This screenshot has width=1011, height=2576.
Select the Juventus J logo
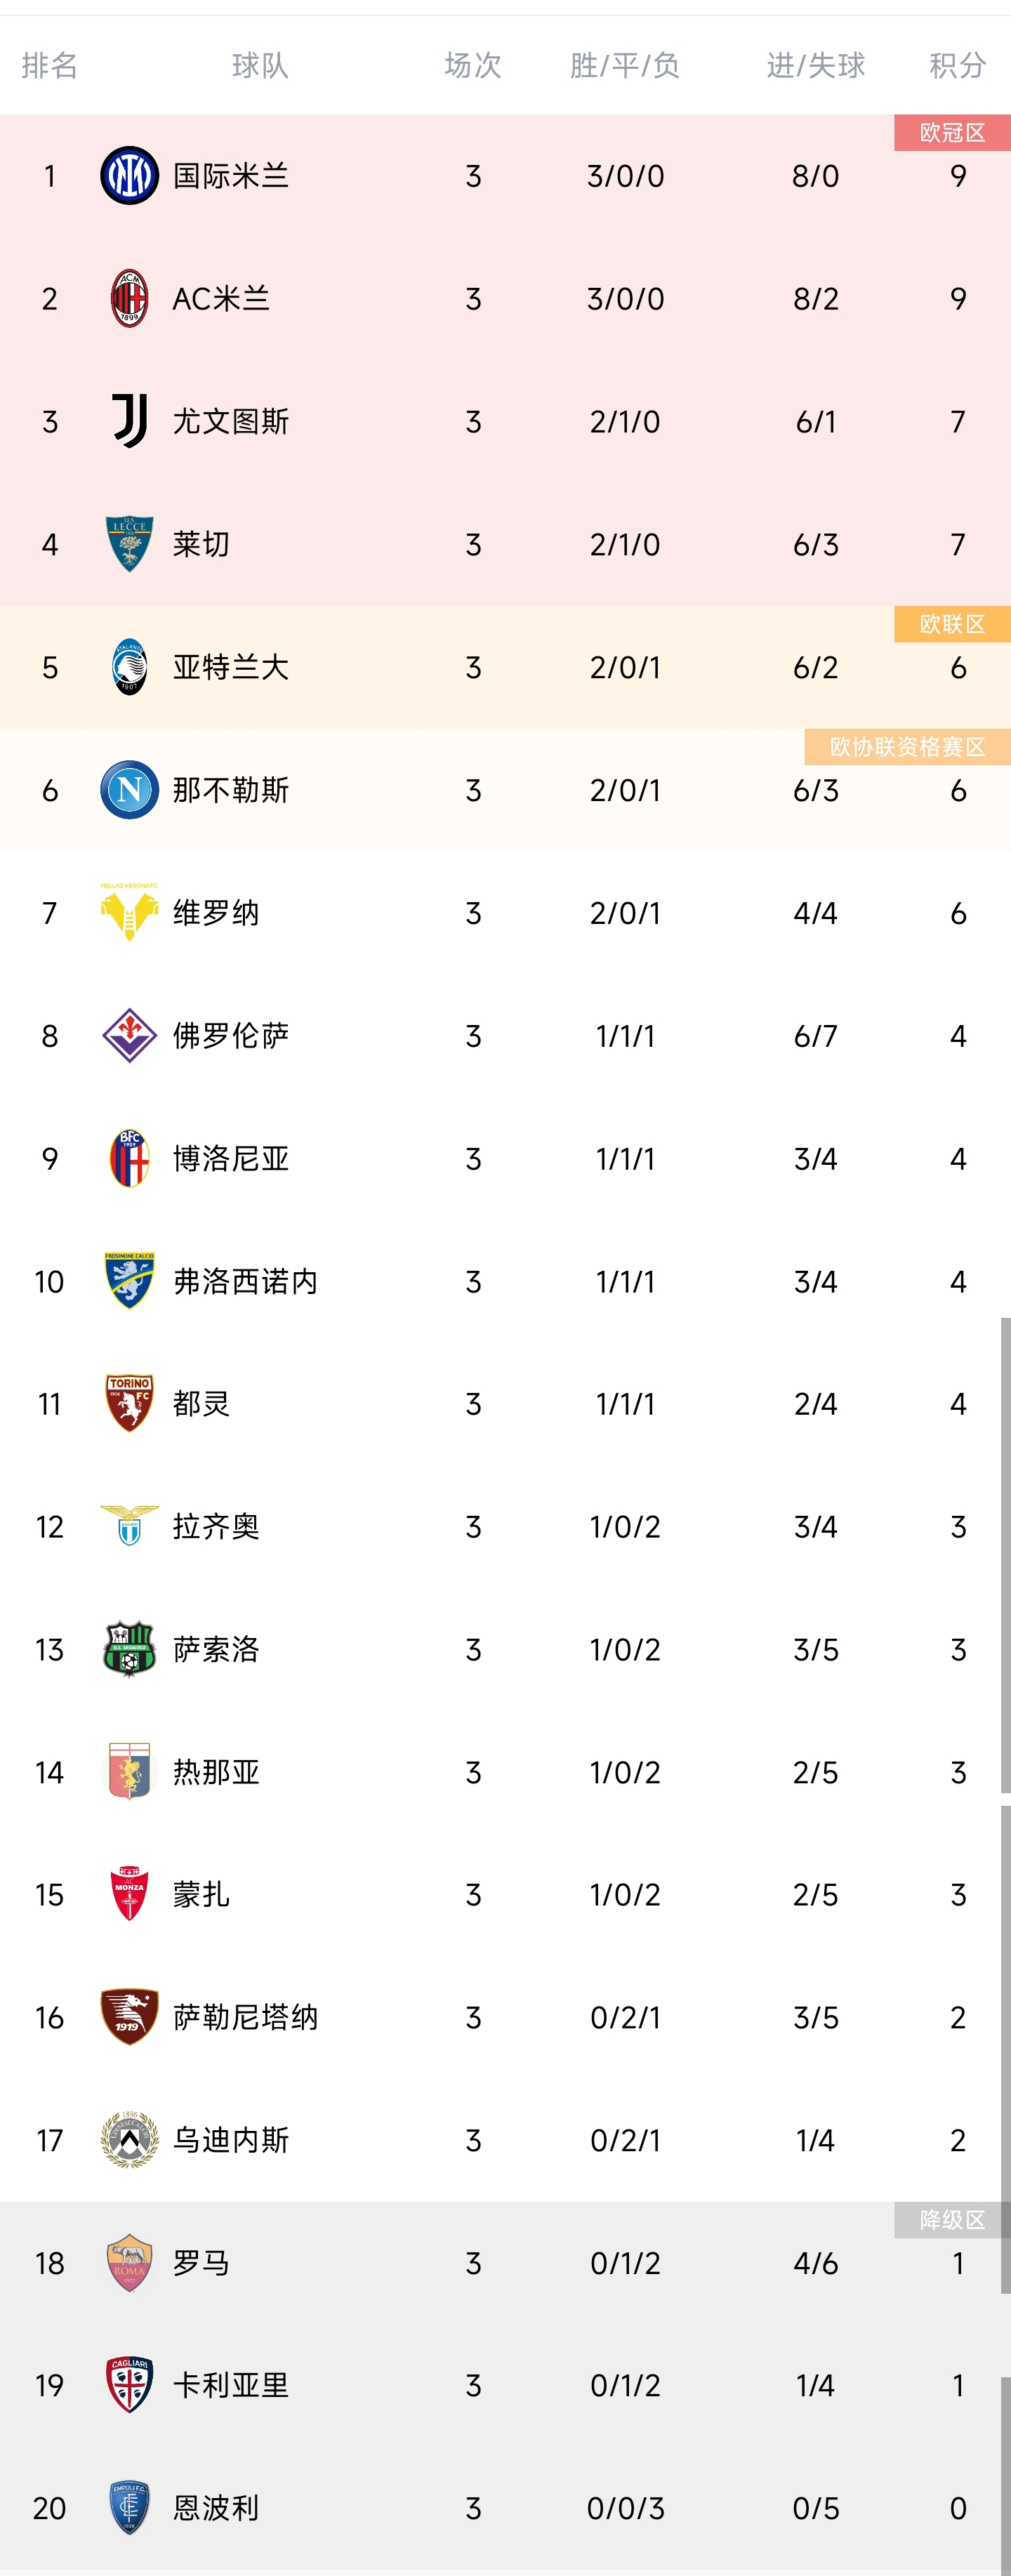(x=130, y=421)
